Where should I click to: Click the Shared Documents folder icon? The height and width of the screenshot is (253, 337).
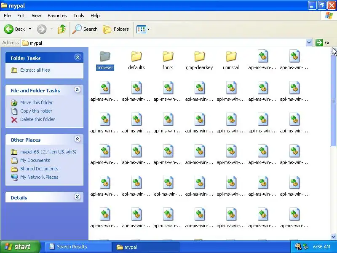click(14, 169)
